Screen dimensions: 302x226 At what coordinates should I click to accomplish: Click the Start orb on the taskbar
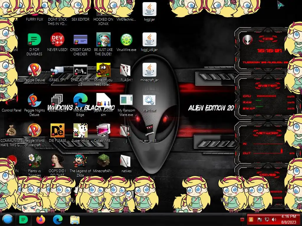pos(8,219)
